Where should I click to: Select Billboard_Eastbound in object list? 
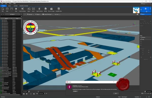point(11,69)
